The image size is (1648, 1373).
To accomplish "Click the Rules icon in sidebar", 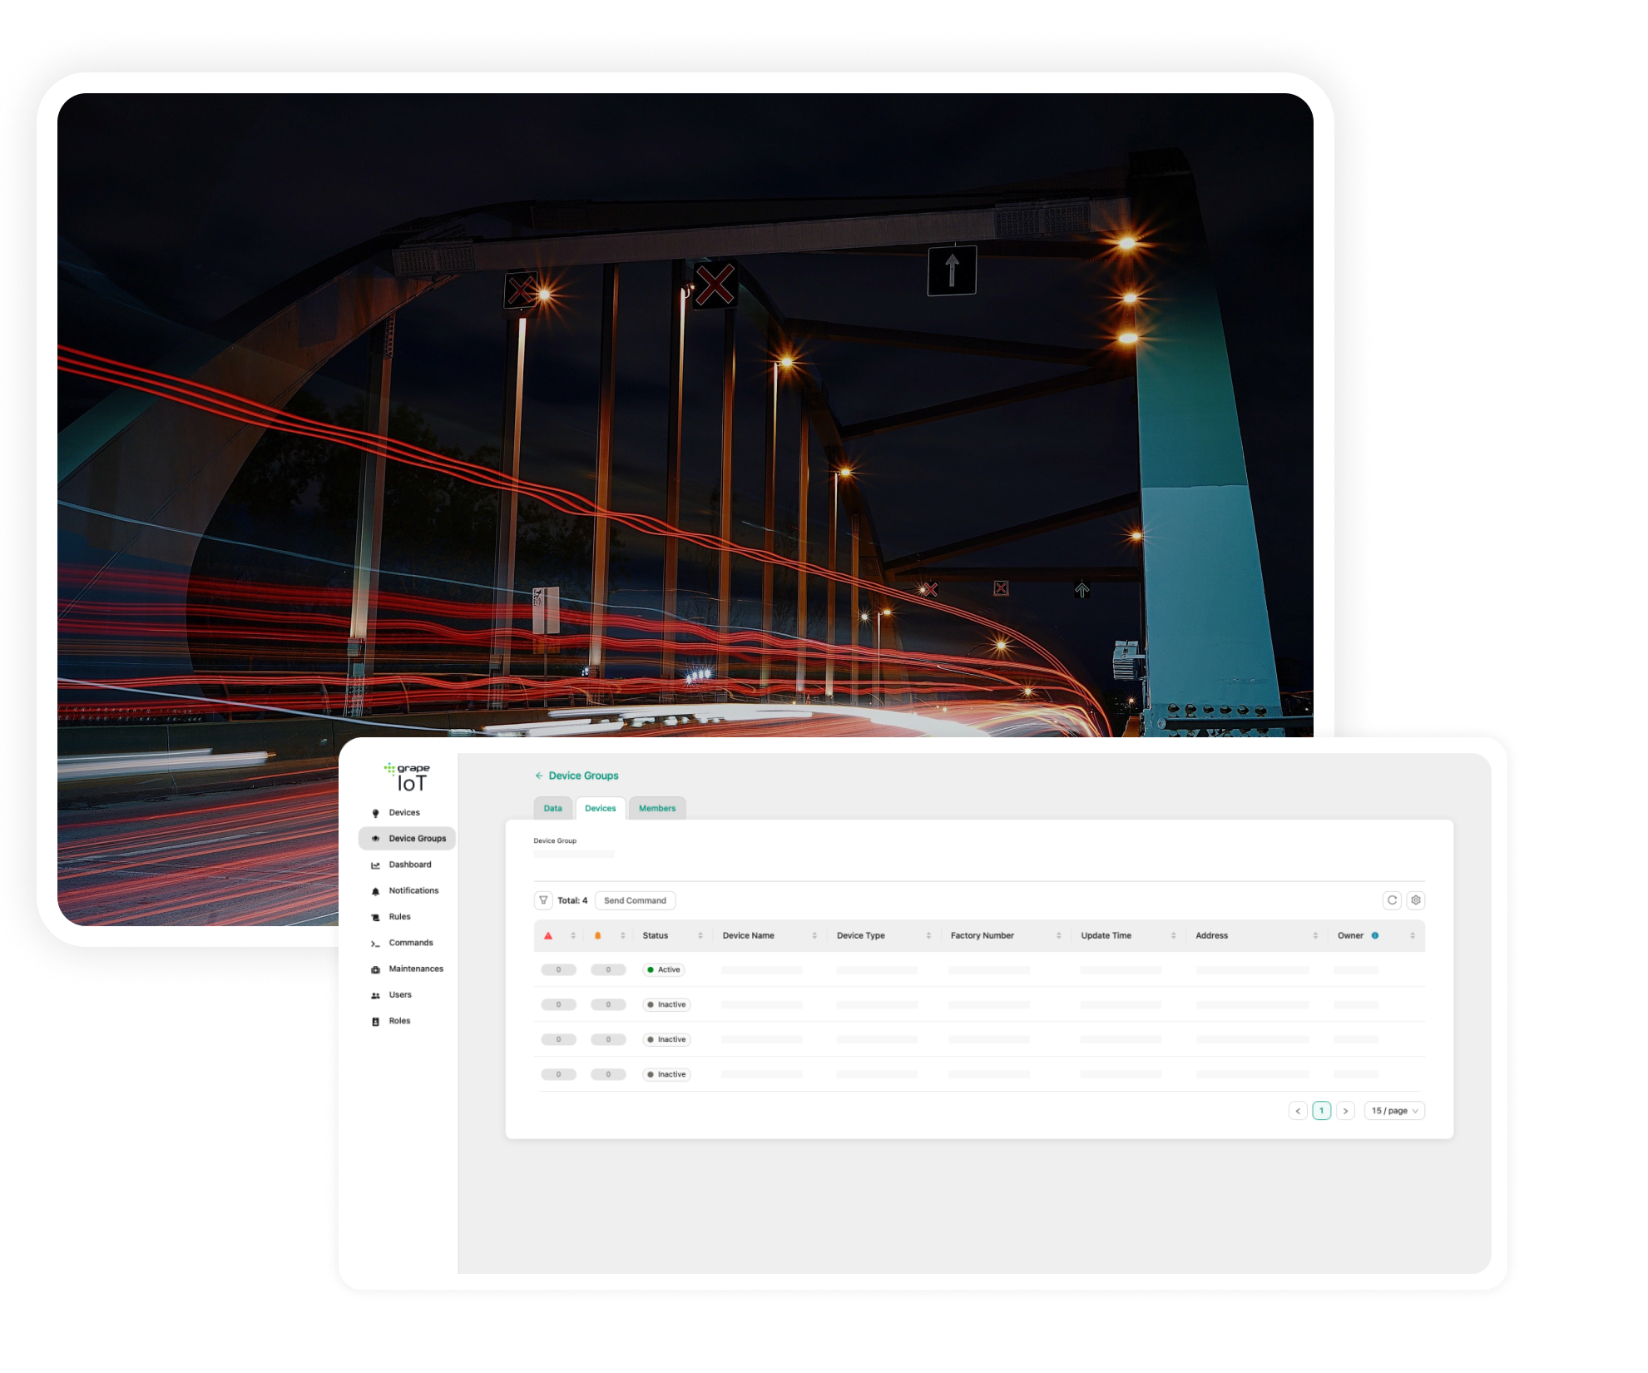I will pyautogui.click(x=375, y=917).
